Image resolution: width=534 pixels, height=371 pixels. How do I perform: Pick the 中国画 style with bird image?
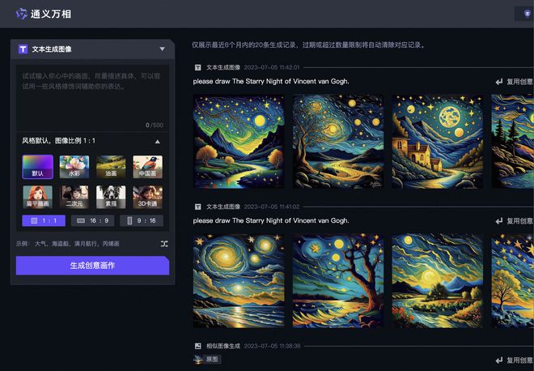click(147, 167)
